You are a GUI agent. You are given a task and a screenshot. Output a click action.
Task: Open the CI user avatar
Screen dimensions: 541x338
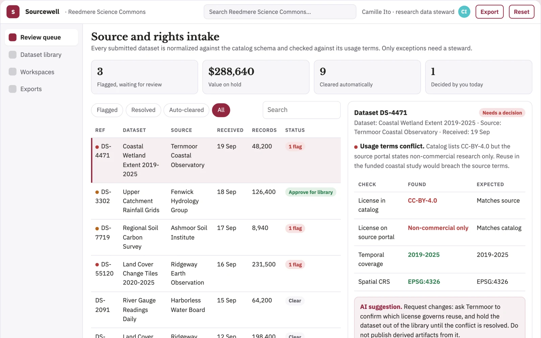point(464,12)
